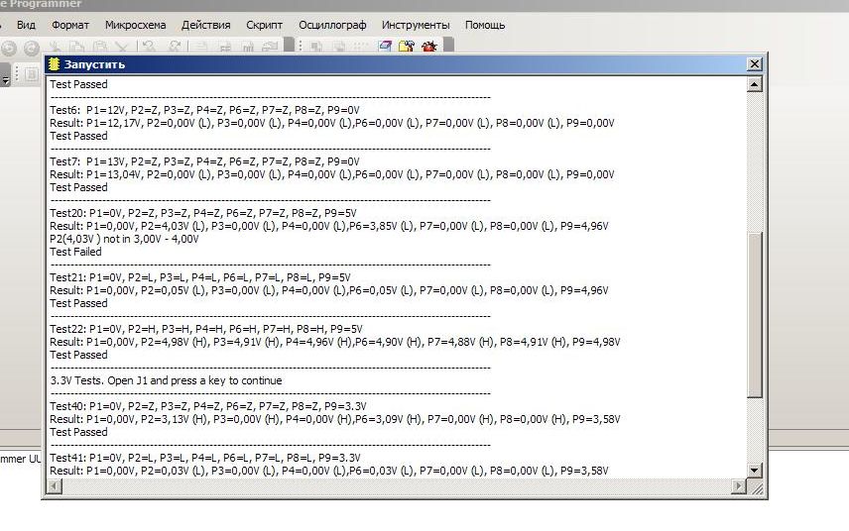Click the grayed-out back arrow toolbar icon
The image size is (849, 531).
pos(9,49)
